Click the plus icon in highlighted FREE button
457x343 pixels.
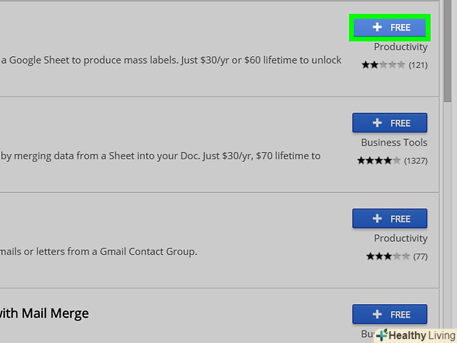[x=377, y=28]
